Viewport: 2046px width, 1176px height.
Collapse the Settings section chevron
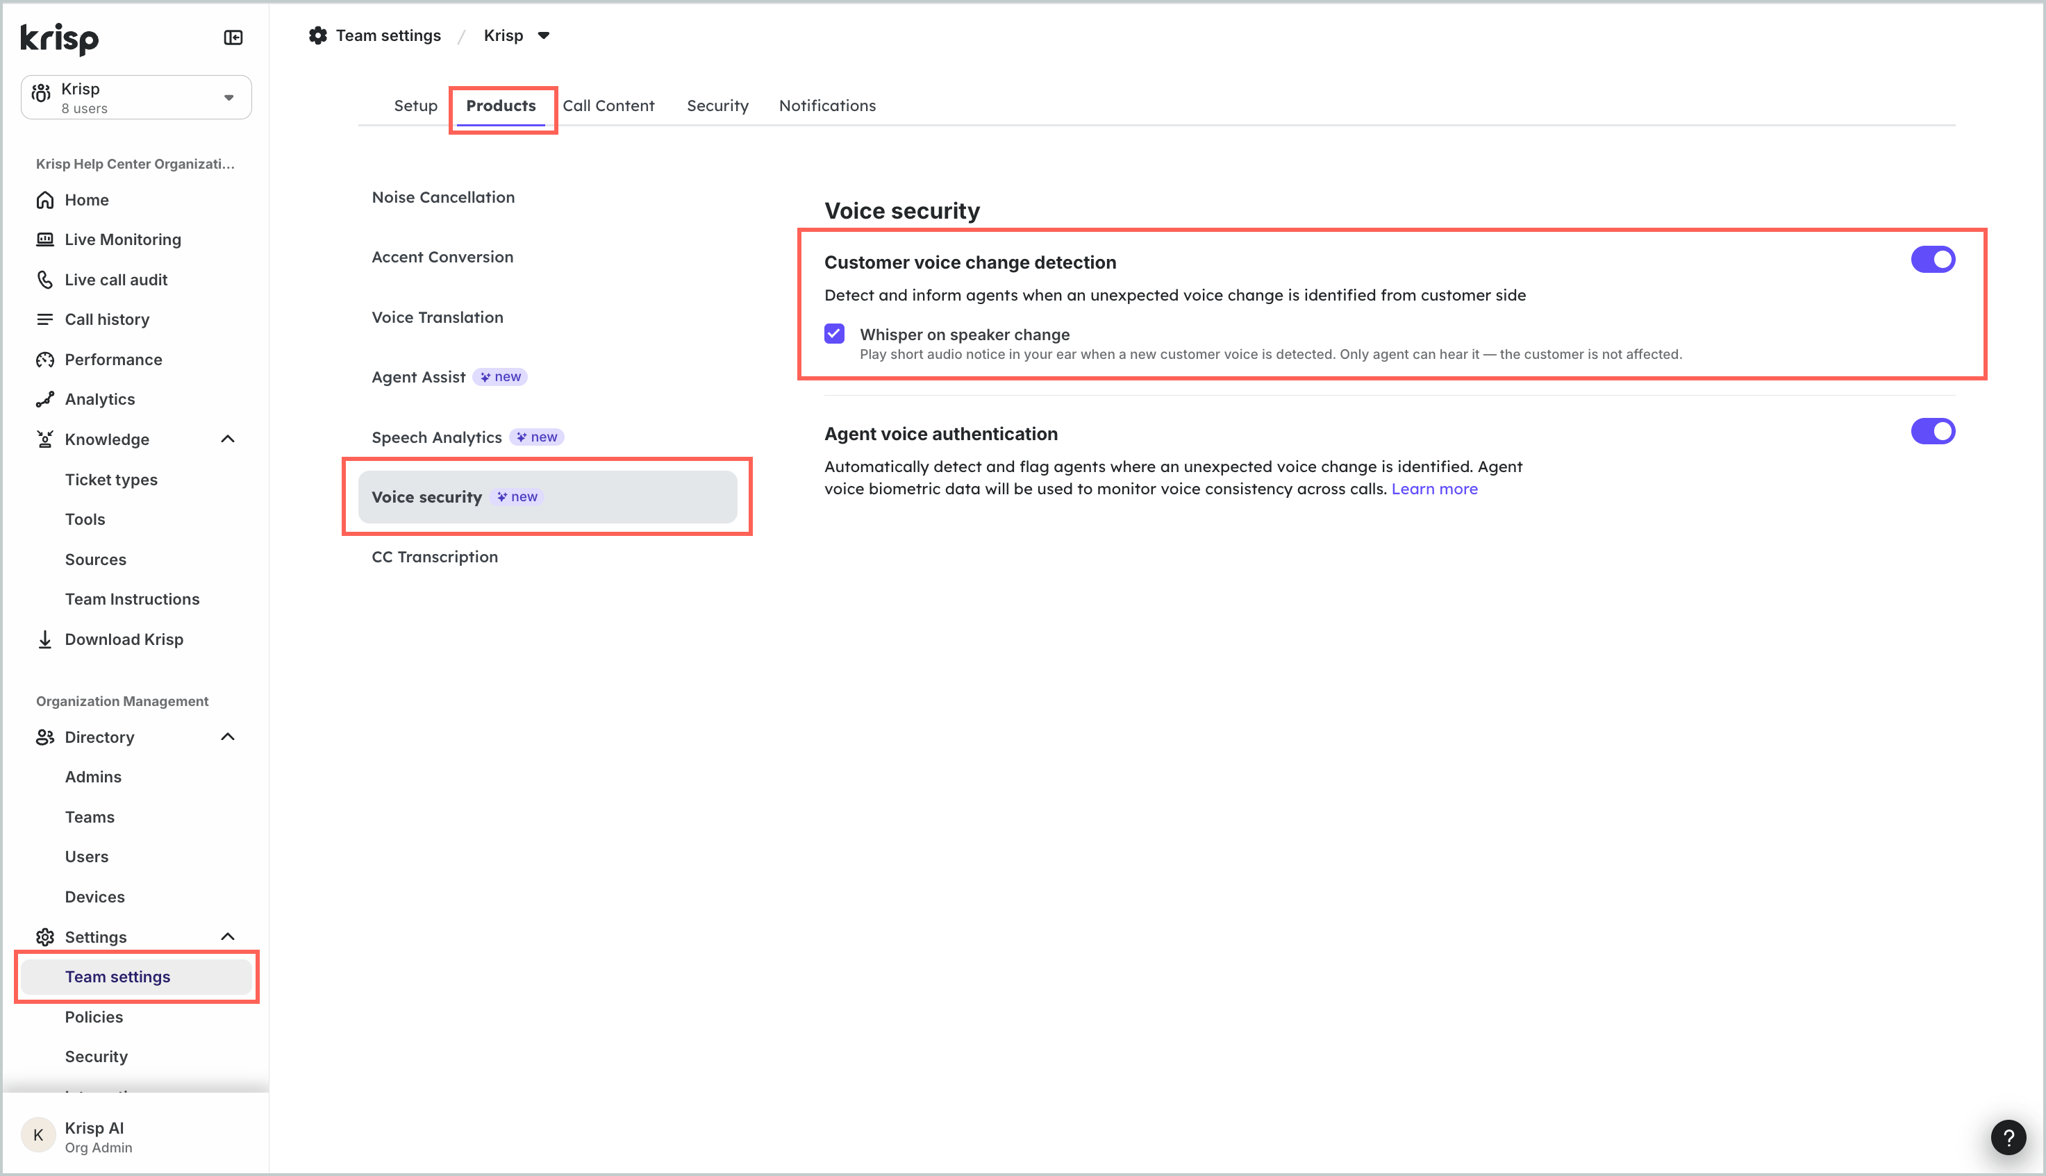click(228, 937)
